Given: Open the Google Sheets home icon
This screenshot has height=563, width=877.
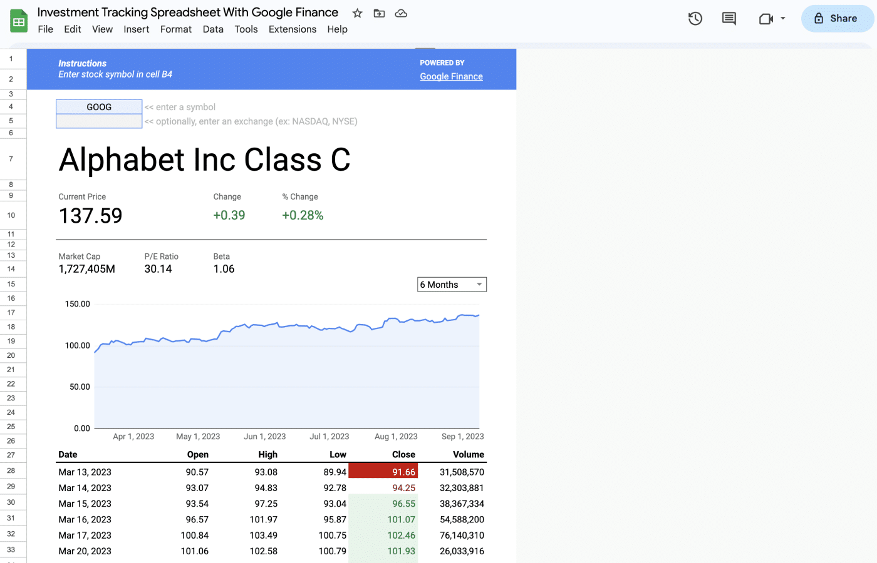Looking at the screenshot, I should coord(19,21).
